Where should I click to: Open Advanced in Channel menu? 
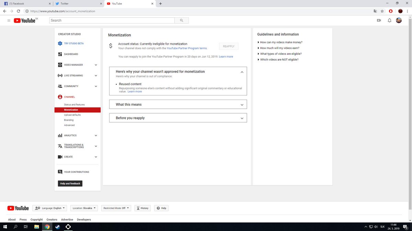(69, 125)
